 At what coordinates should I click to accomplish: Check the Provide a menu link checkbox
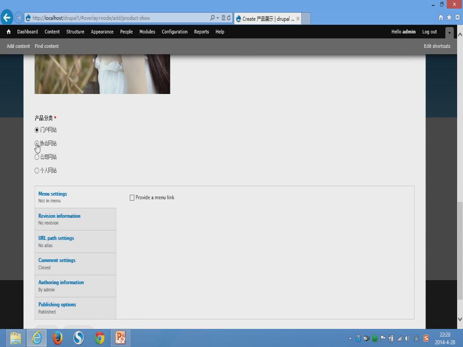[x=132, y=198]
